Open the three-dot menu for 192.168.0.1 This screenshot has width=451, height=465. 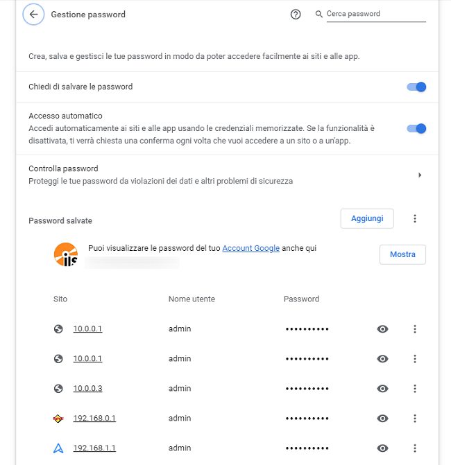[415, 419]
